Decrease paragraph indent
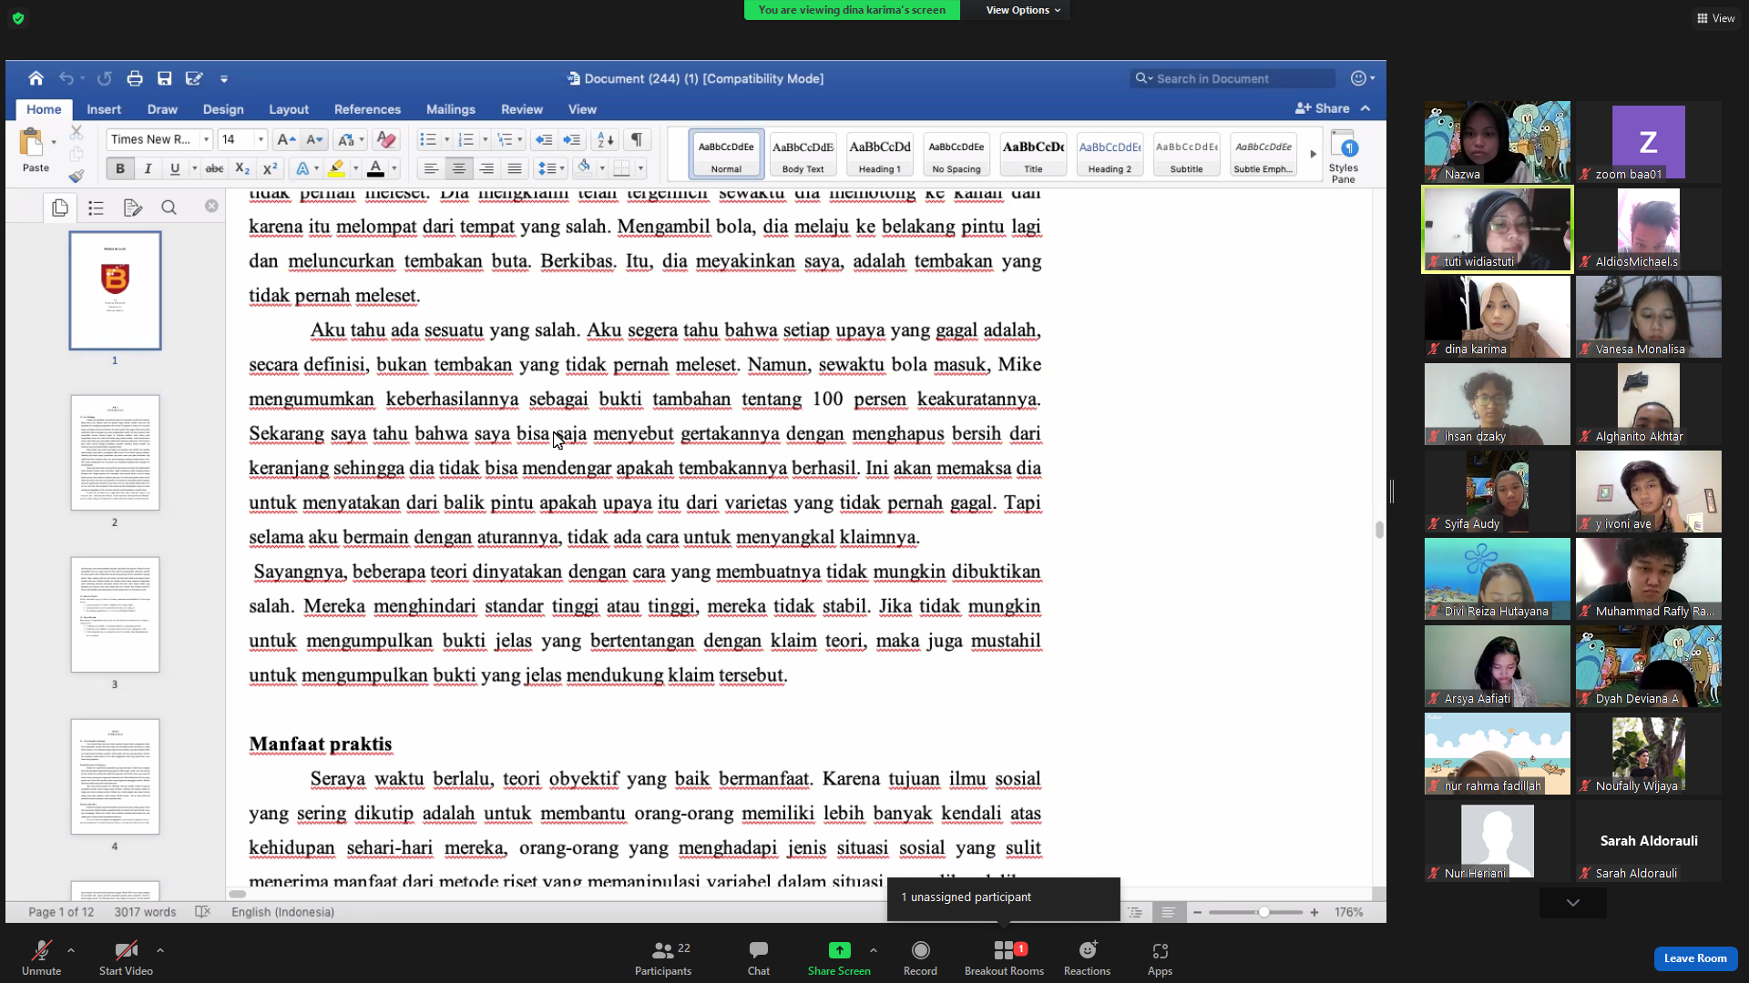This screenshot has width=1749, height=983. 544,139
